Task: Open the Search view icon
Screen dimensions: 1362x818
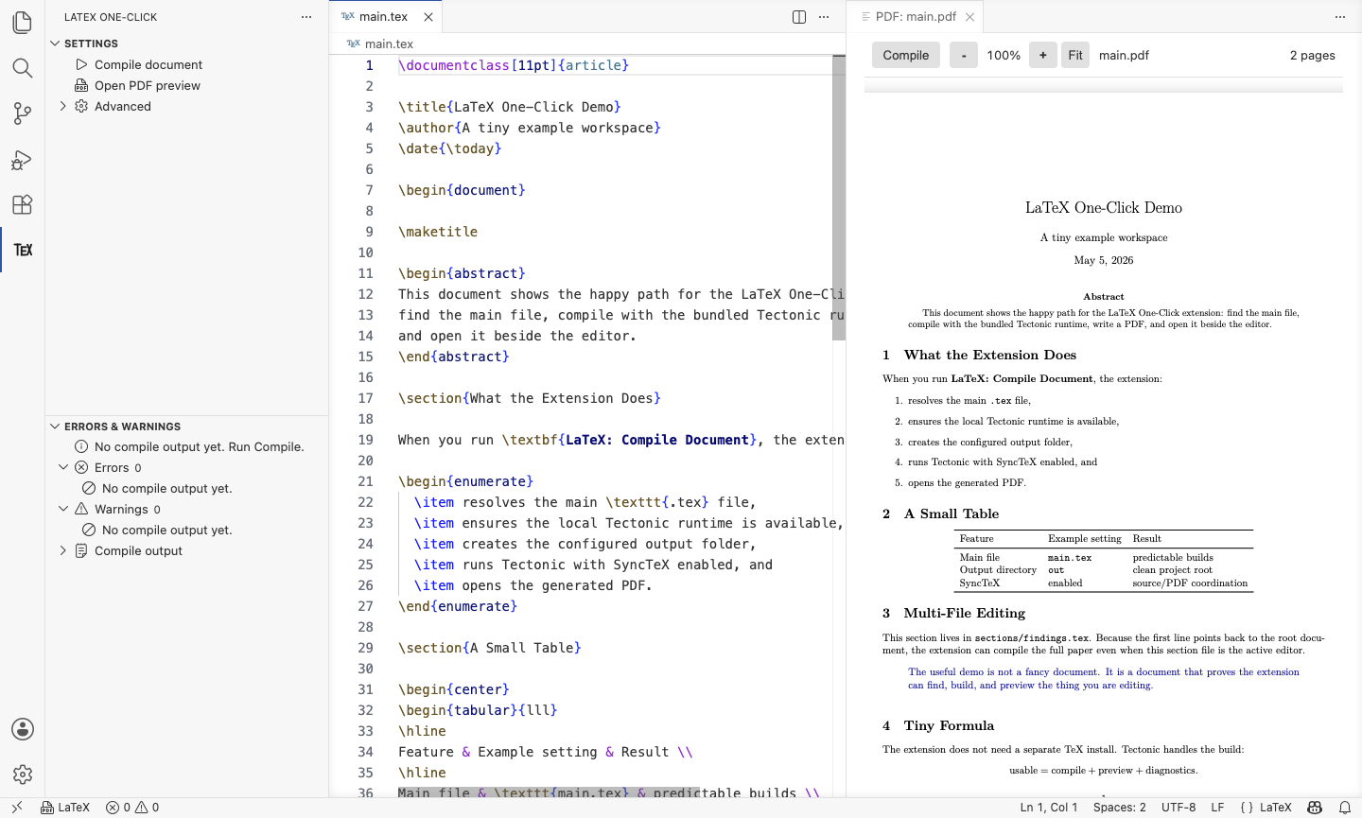Action: tap(23, 68)
